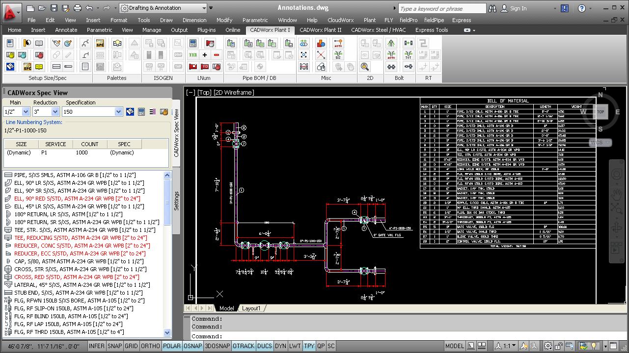Toggle INFER constraints in status bar
This screenshot has width=629, height=353.
click(97, 346)
